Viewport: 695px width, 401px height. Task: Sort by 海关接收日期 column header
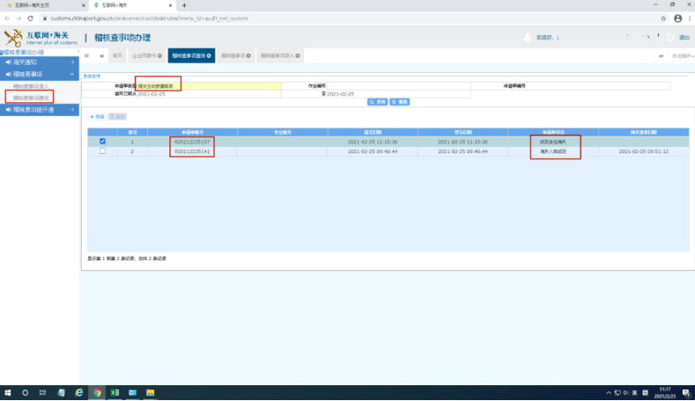point(644,132)
